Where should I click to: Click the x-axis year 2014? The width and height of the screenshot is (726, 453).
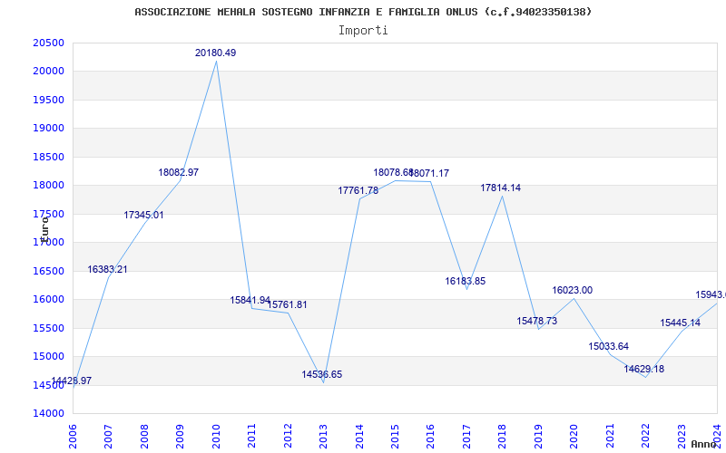click(358, 437)
